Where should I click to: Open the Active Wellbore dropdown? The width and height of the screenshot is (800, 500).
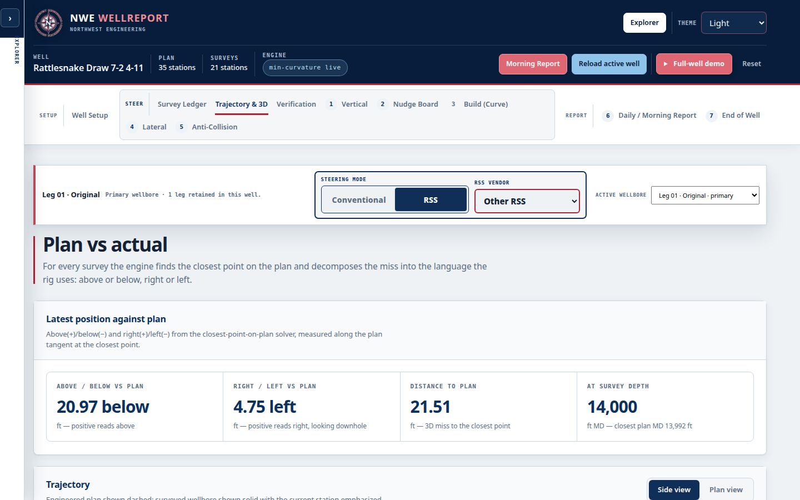click(x=705, y=196)
